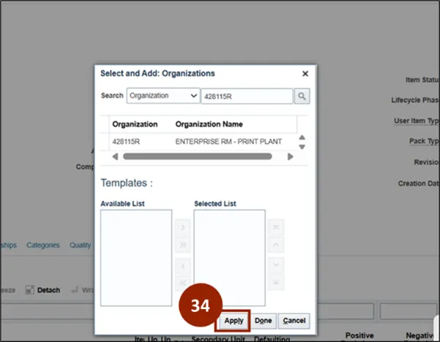This screenshot has width=440, height=342.
Task: Click the move all items right double-arrow
Action: [x=183, y=245]
